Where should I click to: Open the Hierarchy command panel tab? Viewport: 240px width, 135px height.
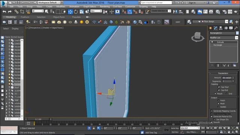point(220,28)
